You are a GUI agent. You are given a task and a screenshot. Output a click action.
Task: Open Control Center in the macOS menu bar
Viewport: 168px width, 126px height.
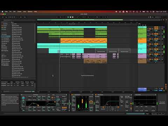154,12
